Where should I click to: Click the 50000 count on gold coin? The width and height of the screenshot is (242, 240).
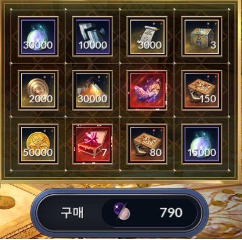38,152
